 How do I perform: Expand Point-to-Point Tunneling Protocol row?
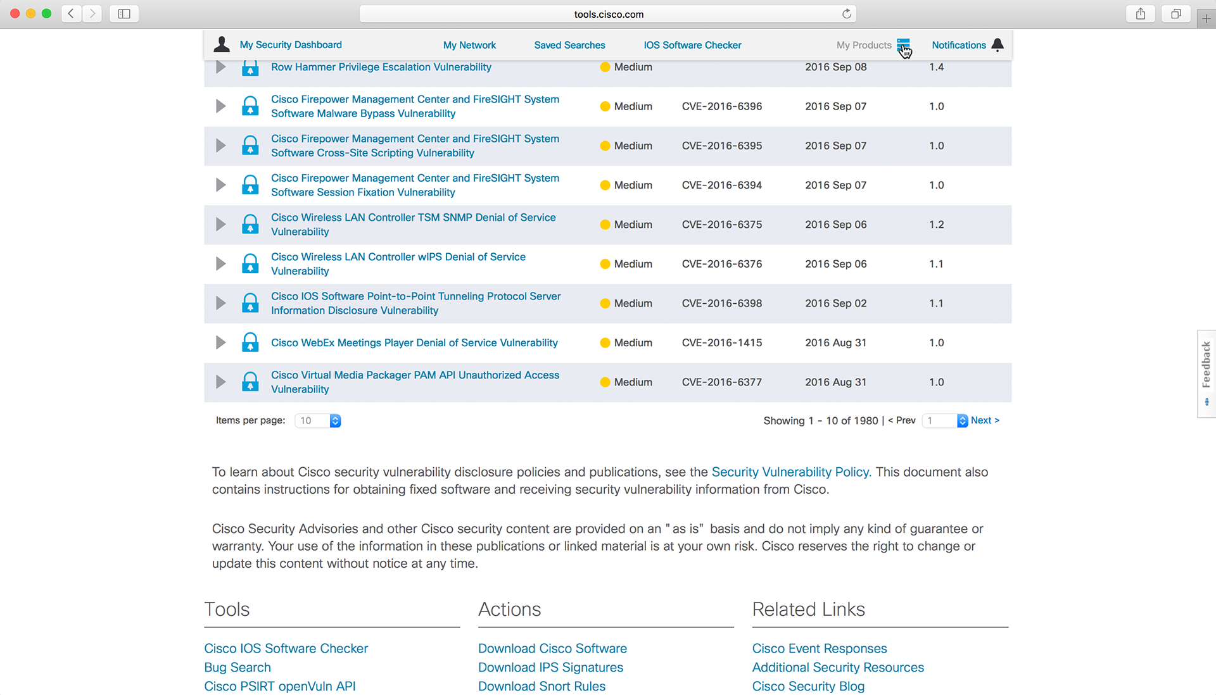click(x=220, y=303)
